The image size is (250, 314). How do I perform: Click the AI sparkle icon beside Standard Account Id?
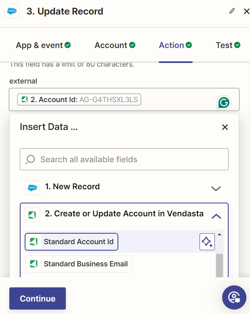pyautogui.click(x=207, y=242)
